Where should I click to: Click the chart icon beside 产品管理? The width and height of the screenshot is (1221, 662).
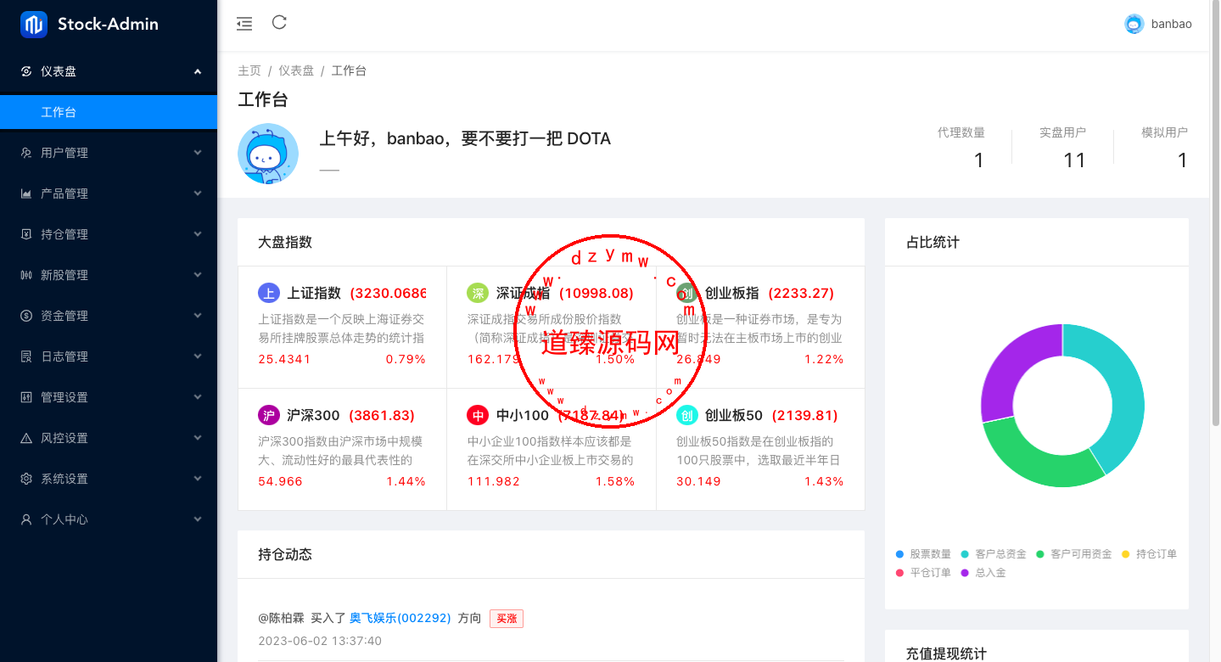pyautogui.click(x=26, y=194)
